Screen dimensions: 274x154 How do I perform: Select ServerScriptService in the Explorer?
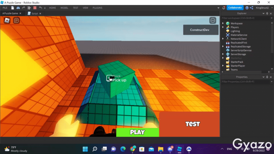point(241,50)
